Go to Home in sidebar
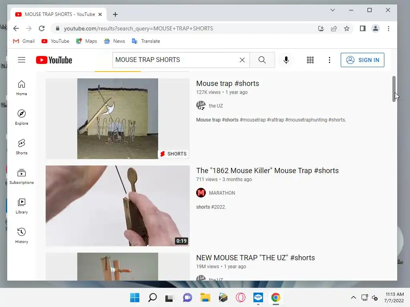The height and width of the screenshot is (307, 410). coord(22,88)
